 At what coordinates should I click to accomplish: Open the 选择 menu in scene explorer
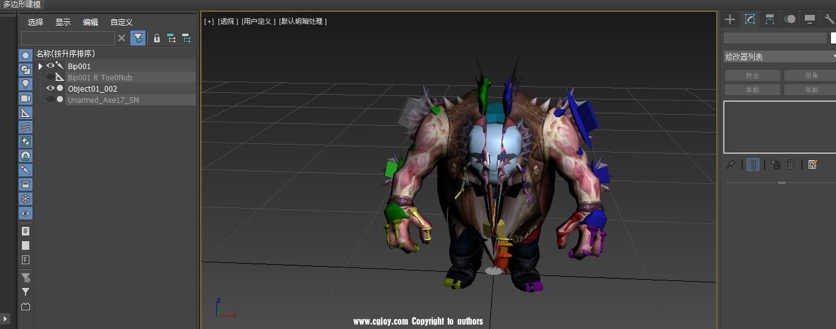pos(36,22)
